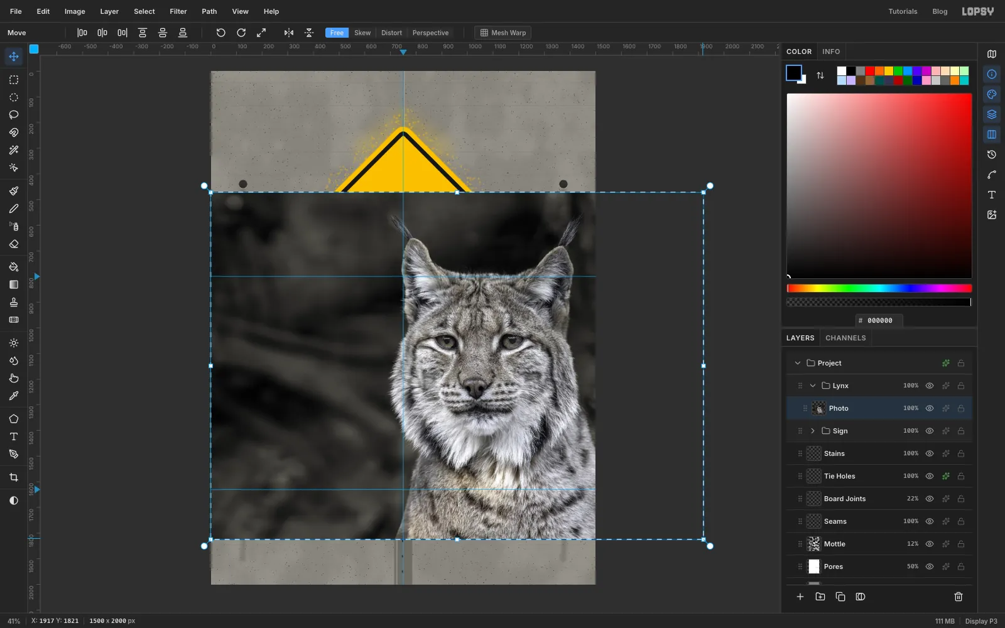The image size is (1005, 628).
Task: Select the Magic Wand tool
Action: pyautogui.click(x=14, y=150)
